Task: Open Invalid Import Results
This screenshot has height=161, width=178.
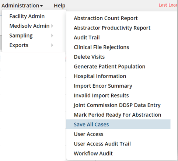Action: pyautogui.click(x=101, y=95)
